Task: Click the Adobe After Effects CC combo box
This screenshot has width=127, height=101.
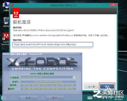Action: 48,77
